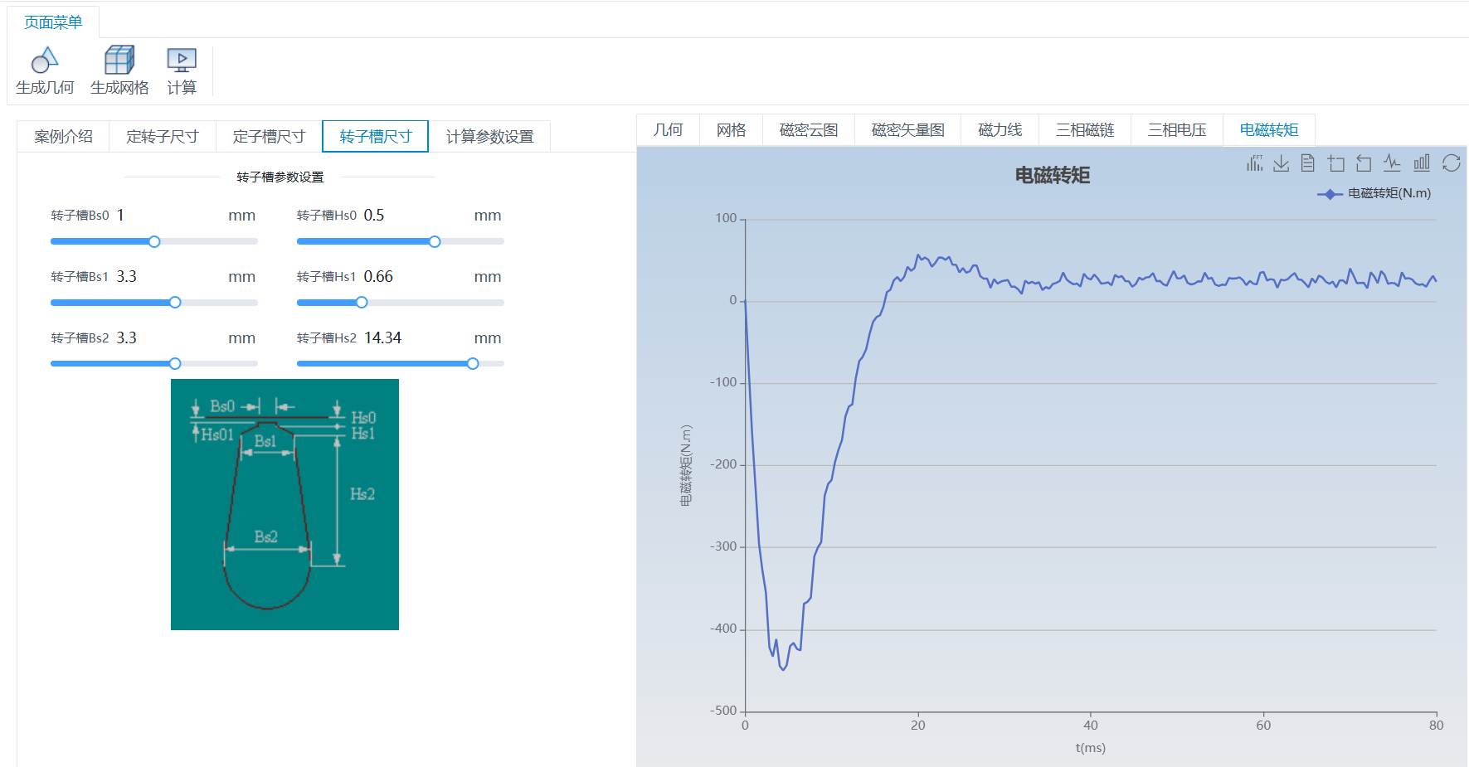Open the 磁密矢量图 result tab

click(x=907, y=130)
